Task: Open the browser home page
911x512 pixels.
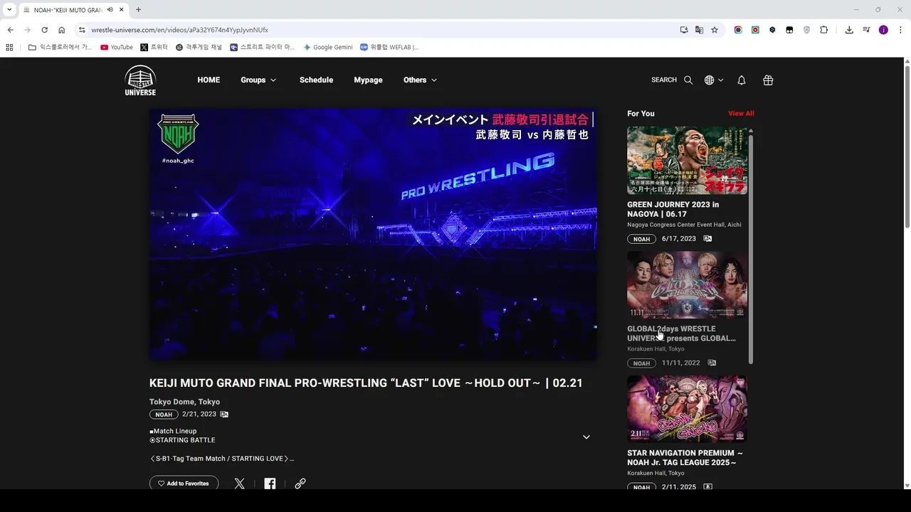Action: coord(62,30)
